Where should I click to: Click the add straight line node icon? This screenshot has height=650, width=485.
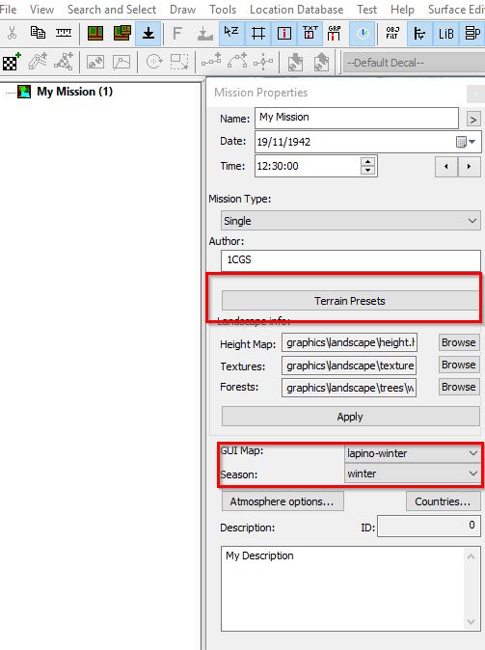210,62
